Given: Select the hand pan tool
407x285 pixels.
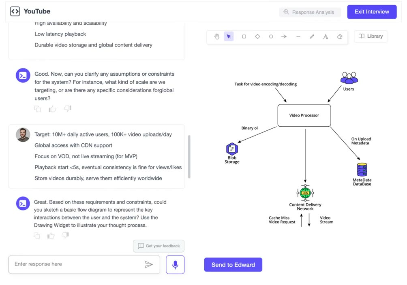Looking at the screenshot, I should [217, 36].
